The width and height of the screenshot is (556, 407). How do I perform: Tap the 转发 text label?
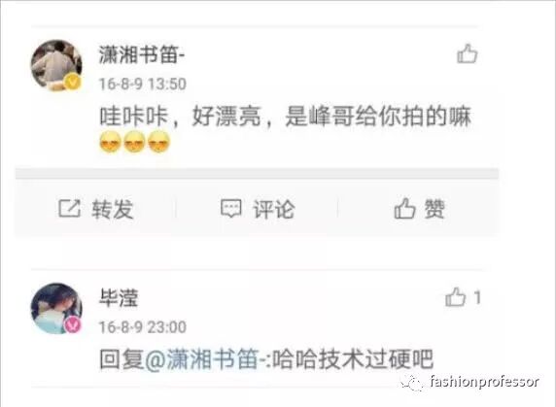(x=113, y=209)
